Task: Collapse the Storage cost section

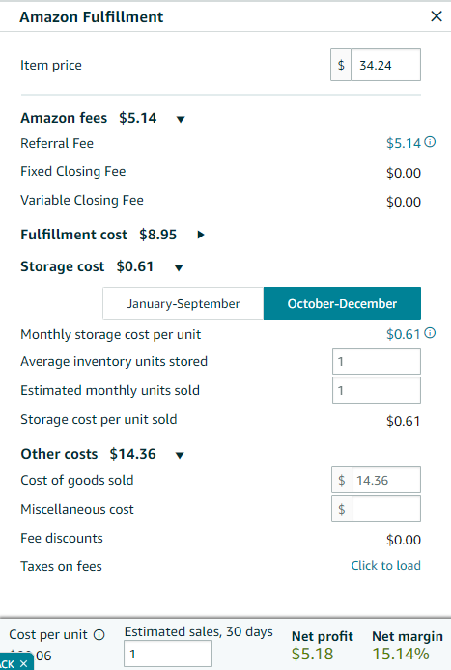Action: pyautogui.click(x=179, y=268)
